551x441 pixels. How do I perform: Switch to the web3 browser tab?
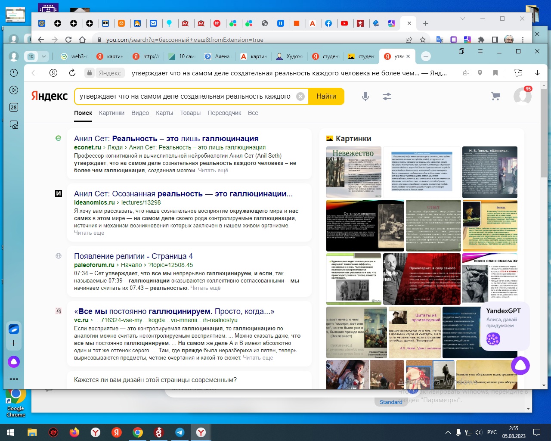click(74, 56)
